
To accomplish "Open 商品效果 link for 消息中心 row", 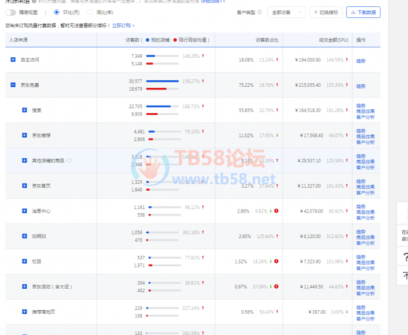I will coord(365,212).
